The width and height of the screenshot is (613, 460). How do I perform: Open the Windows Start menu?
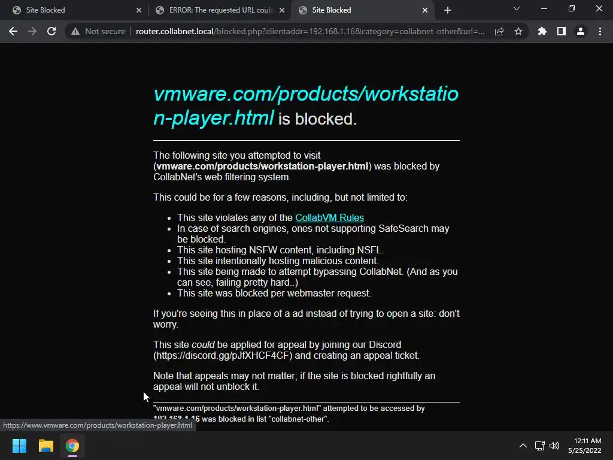click(x=19, y=446)
